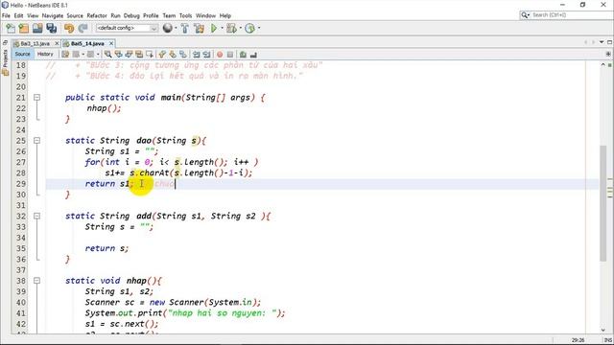Screen dimensions: 614x345
Task: Build the project with the hammer icon
Action: point(185,28)
